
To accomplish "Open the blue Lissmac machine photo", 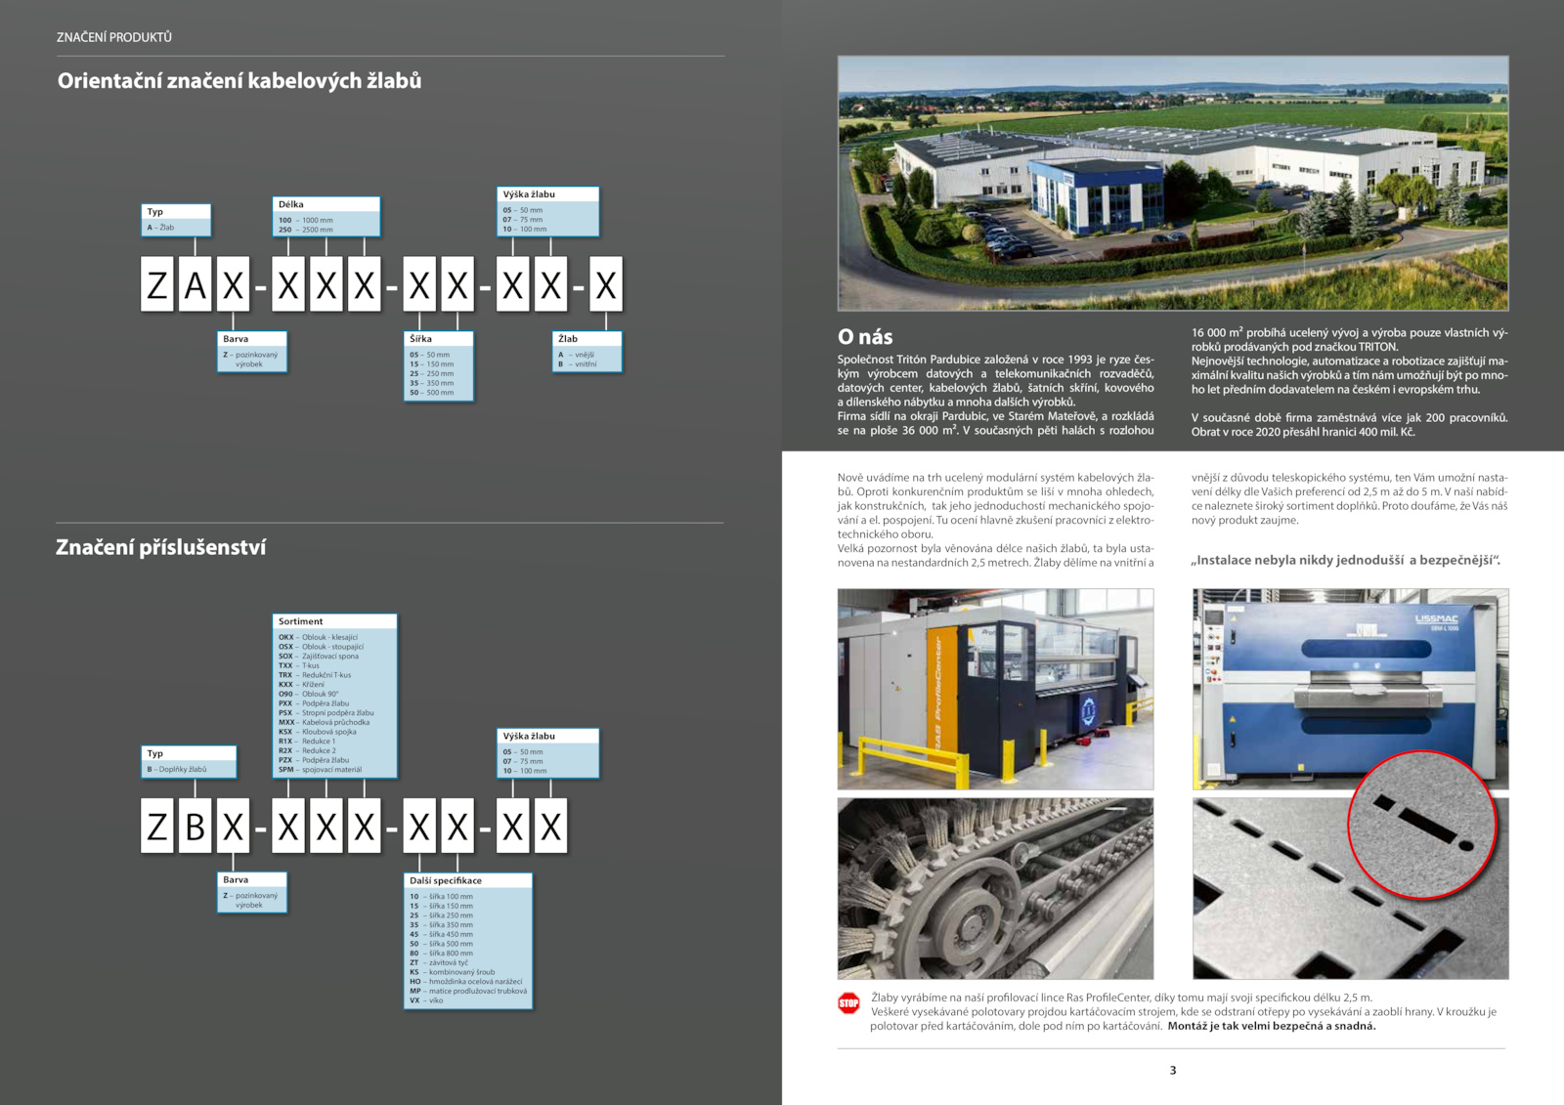I will pyautogui.click(x=1350, y=689).
